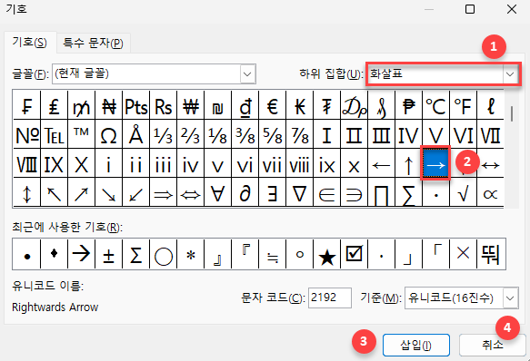Click the 삽입 insert button

pos(416,345)
